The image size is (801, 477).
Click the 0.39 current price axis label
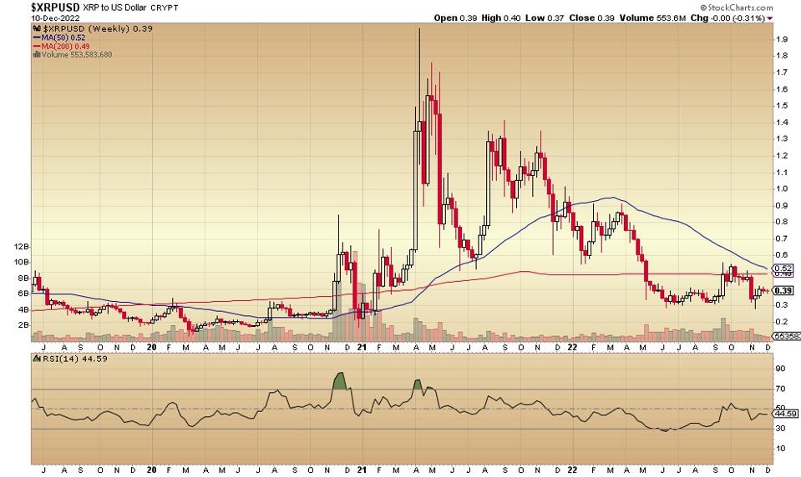pyautogui.click(x=782, y=290)
